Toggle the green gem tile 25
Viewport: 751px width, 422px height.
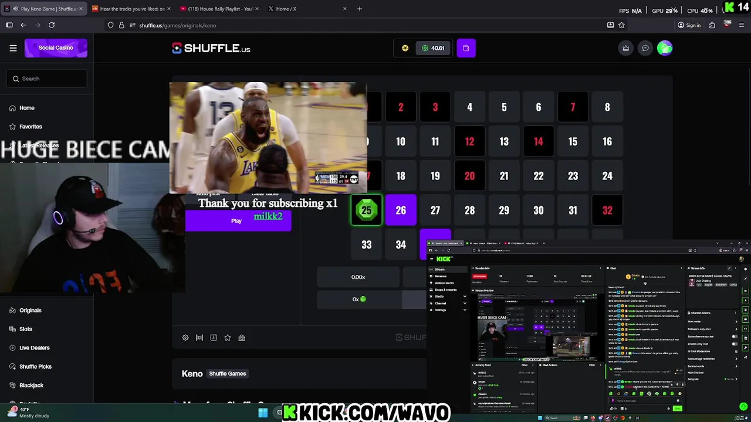(366, 210)
